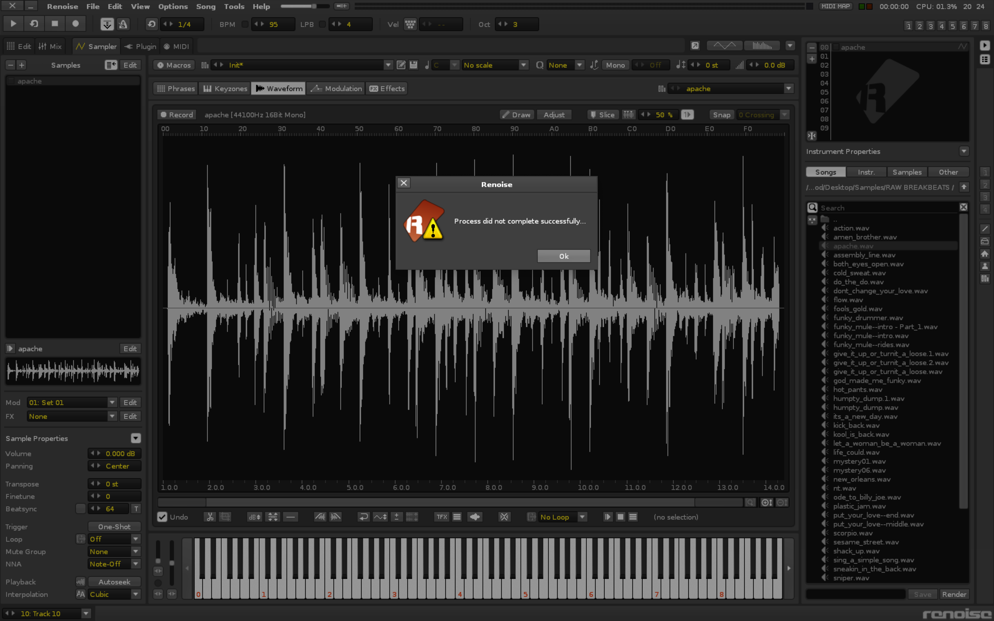Toggle edit mode with the Record circle button

[76, 24]
